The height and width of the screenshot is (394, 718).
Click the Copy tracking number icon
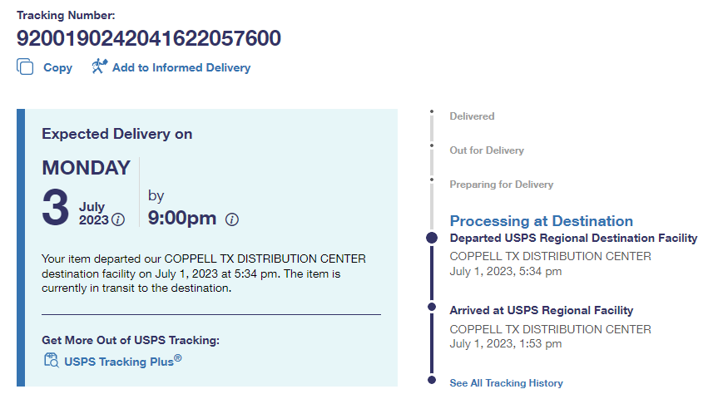click(x=25, y=67)
